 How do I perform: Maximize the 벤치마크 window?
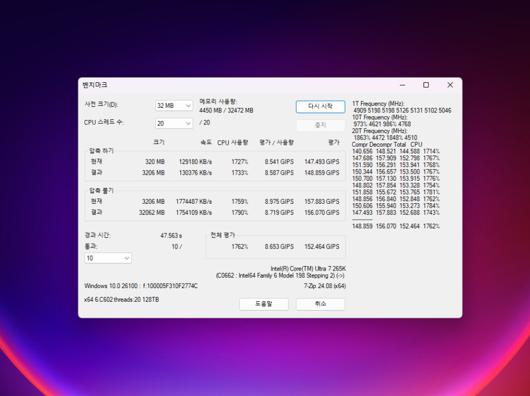(x=426, y=85)
